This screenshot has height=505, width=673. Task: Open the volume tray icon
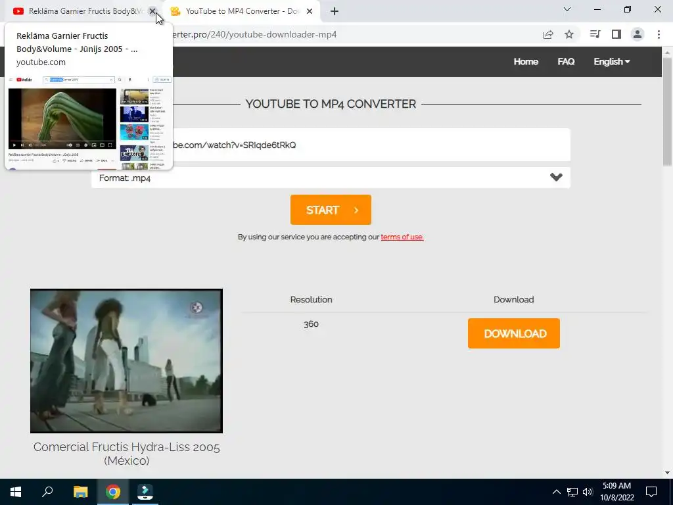click(588, 492)
